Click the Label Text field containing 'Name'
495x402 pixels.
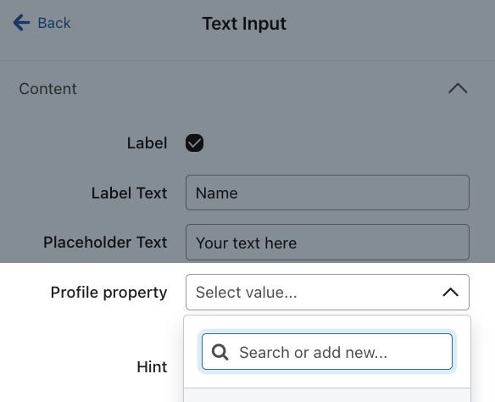(x=327, y=193)
